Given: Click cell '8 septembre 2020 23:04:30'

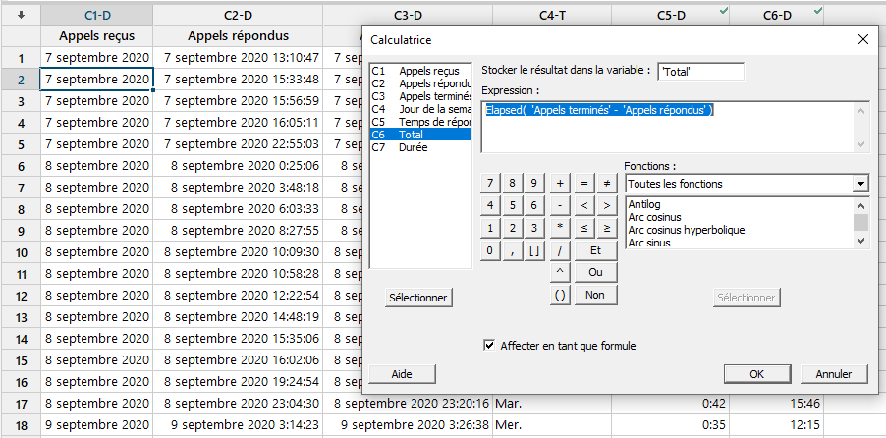Looking at the screenshot, I should pyautogui.click(x=238, y=404).
